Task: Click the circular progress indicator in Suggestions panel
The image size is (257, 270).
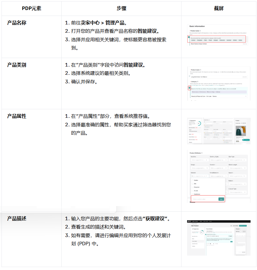Action: 199,124
